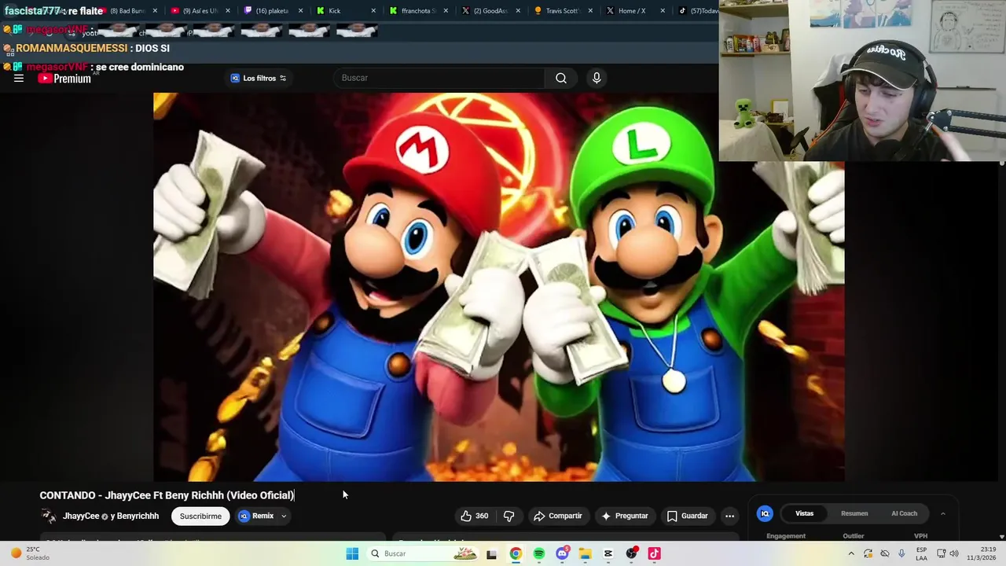Click the video title CONTANDO - JhayyCee

[167, 495]
